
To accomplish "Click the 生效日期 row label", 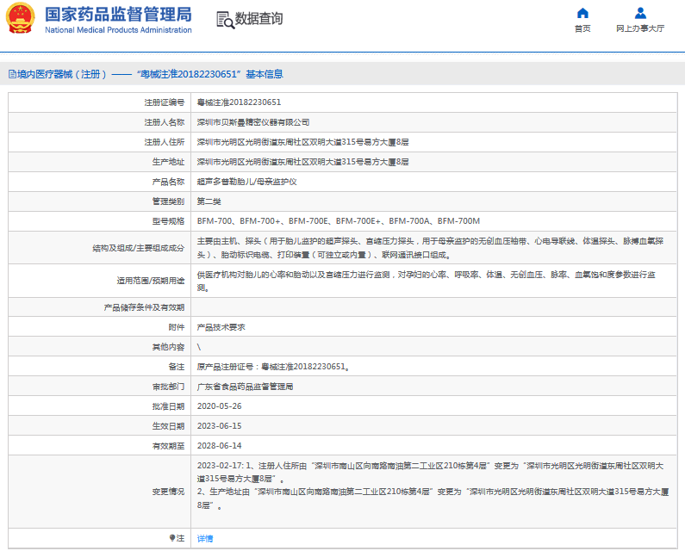I will (168, 425).
